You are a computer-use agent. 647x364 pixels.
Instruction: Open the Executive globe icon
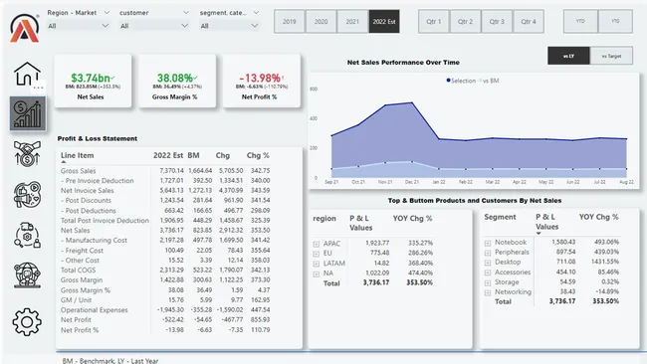click(27, 274)
